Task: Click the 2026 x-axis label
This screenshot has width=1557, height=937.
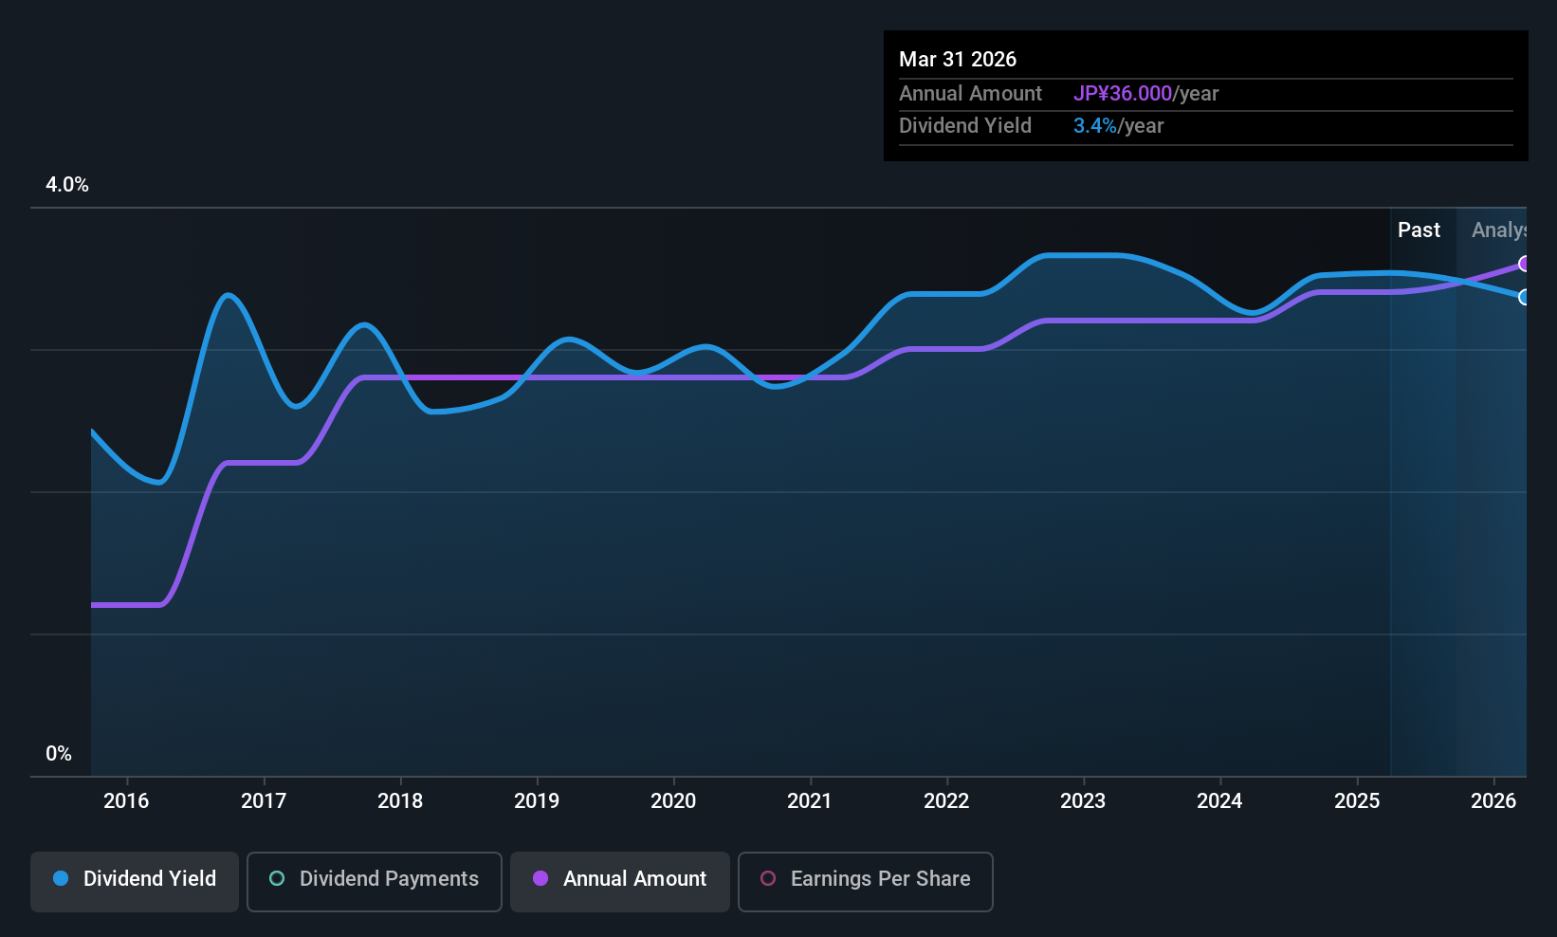Action: [1493, 800]
